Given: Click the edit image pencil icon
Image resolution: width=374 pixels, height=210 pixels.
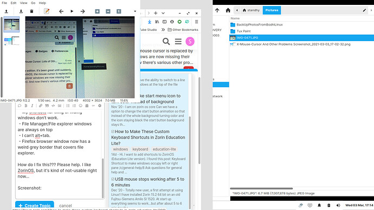Looking at the screenshot, I should coord(47,11).
